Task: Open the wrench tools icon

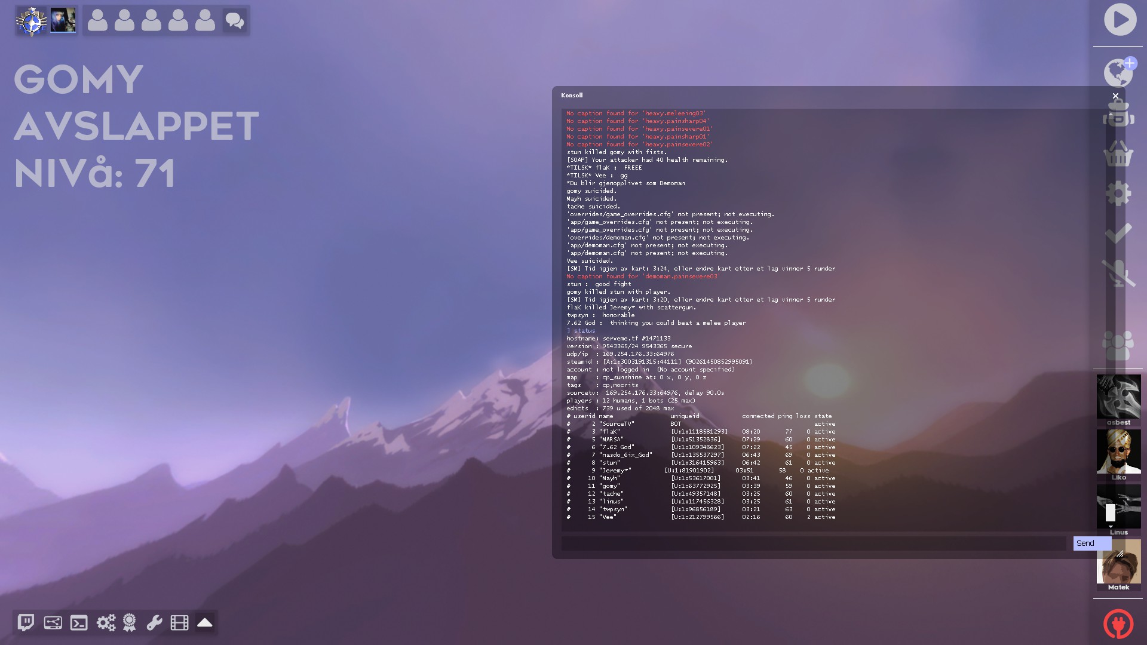Action: (155, 623)
